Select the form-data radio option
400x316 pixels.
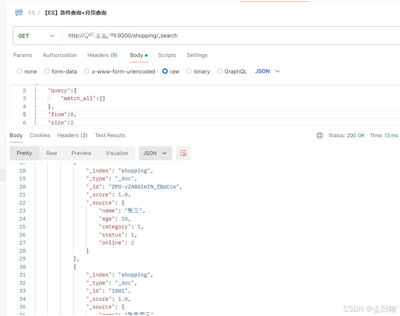tap(47, 71)
